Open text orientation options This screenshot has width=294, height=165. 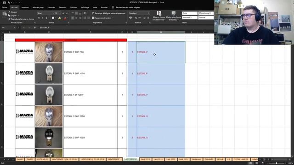(x=85, y=13)
